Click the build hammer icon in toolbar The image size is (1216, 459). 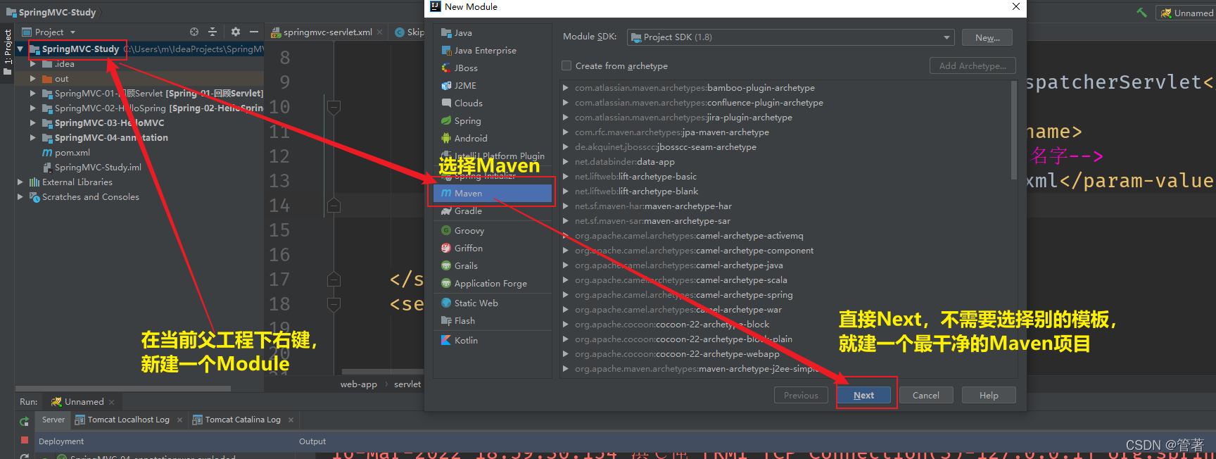(x=1141, y=13)
